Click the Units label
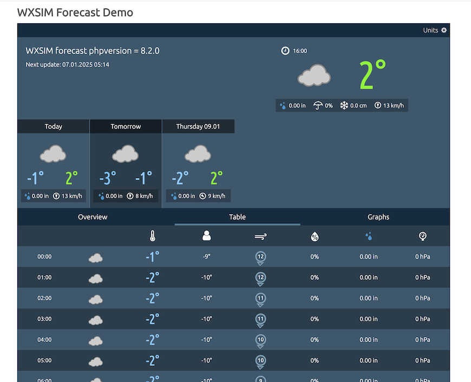471x382 pixels. 430,30
